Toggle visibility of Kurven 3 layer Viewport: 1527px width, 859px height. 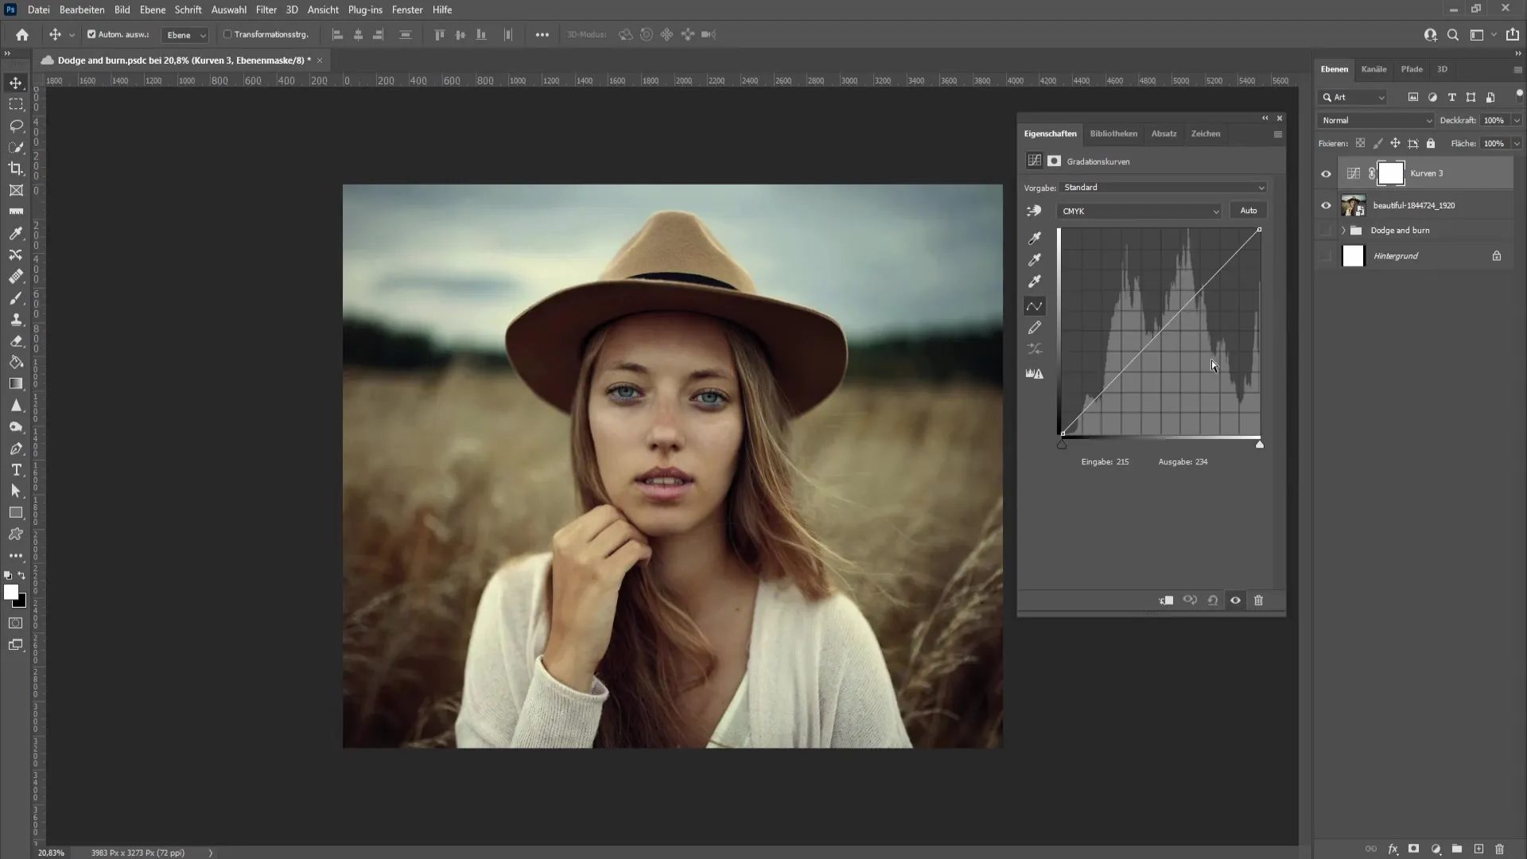pyautogui.click(x=1326, y=173)
